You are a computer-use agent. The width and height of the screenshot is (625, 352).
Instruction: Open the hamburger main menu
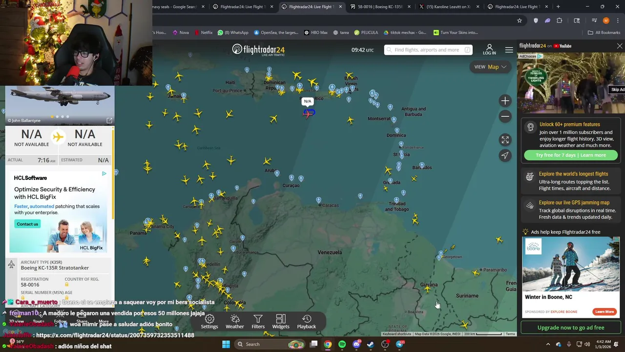pos(509,50)
